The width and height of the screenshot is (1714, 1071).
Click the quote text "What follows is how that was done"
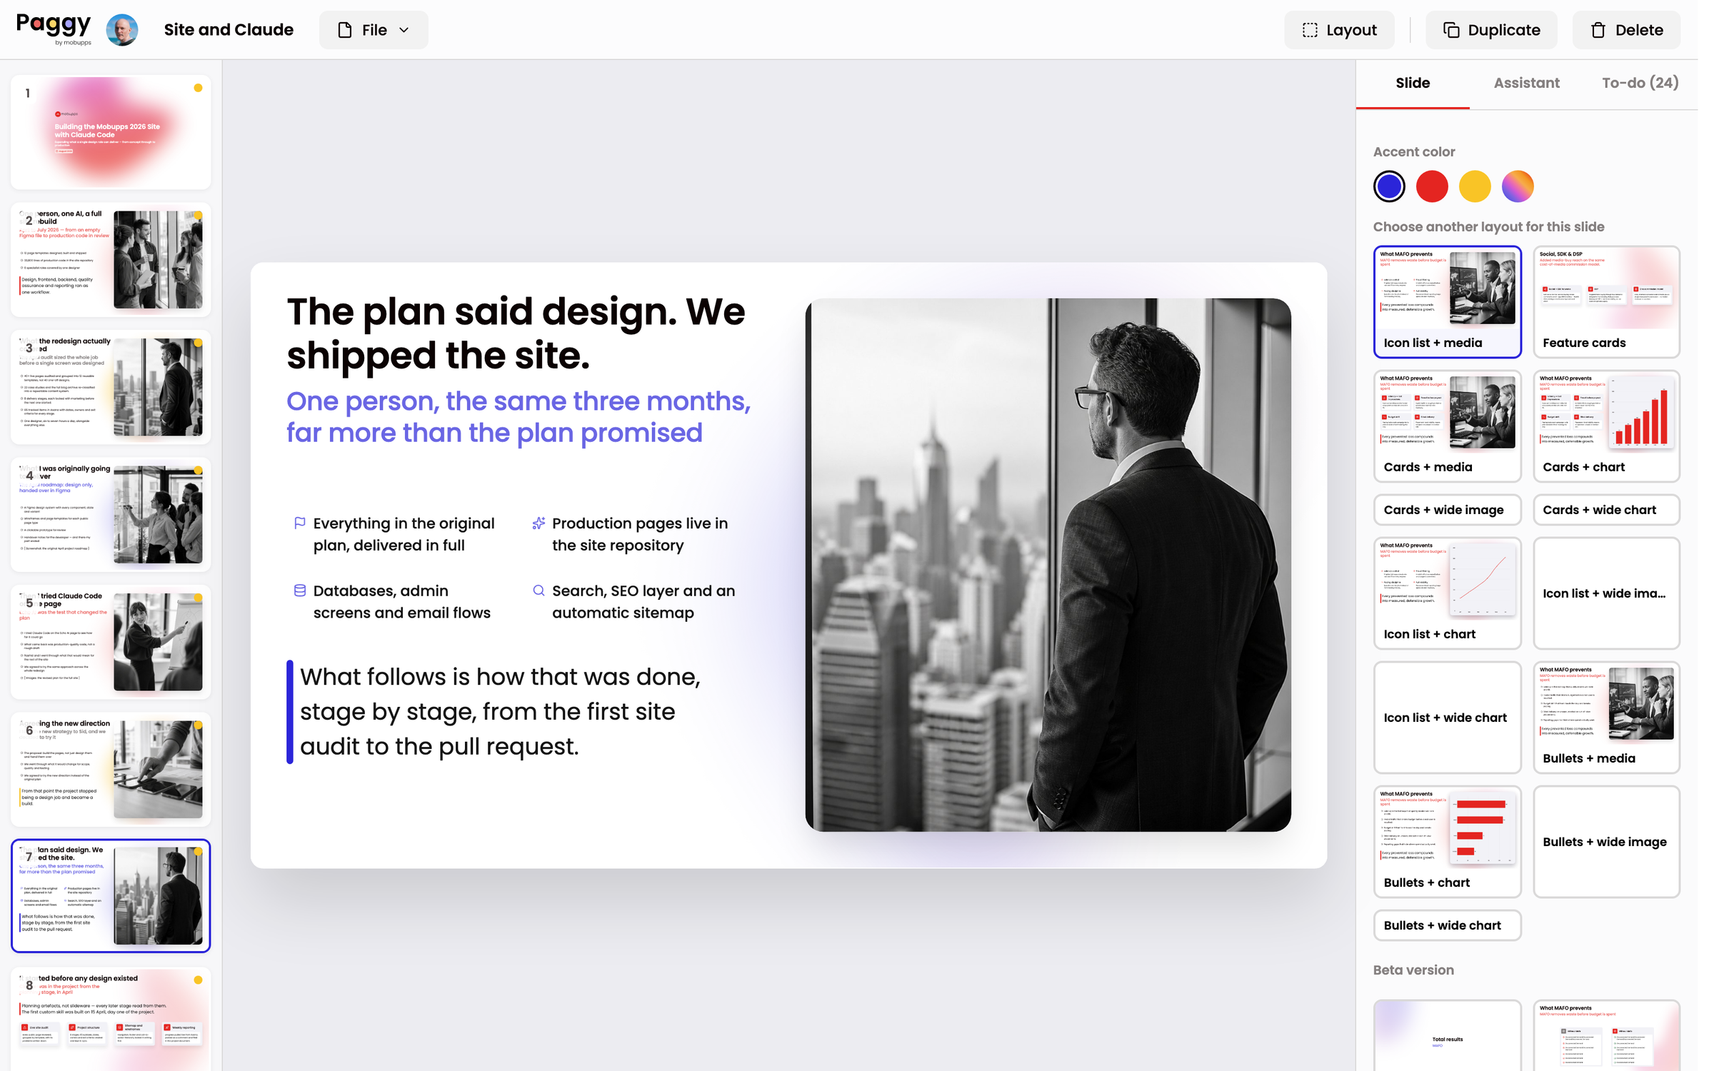[500, 712]
